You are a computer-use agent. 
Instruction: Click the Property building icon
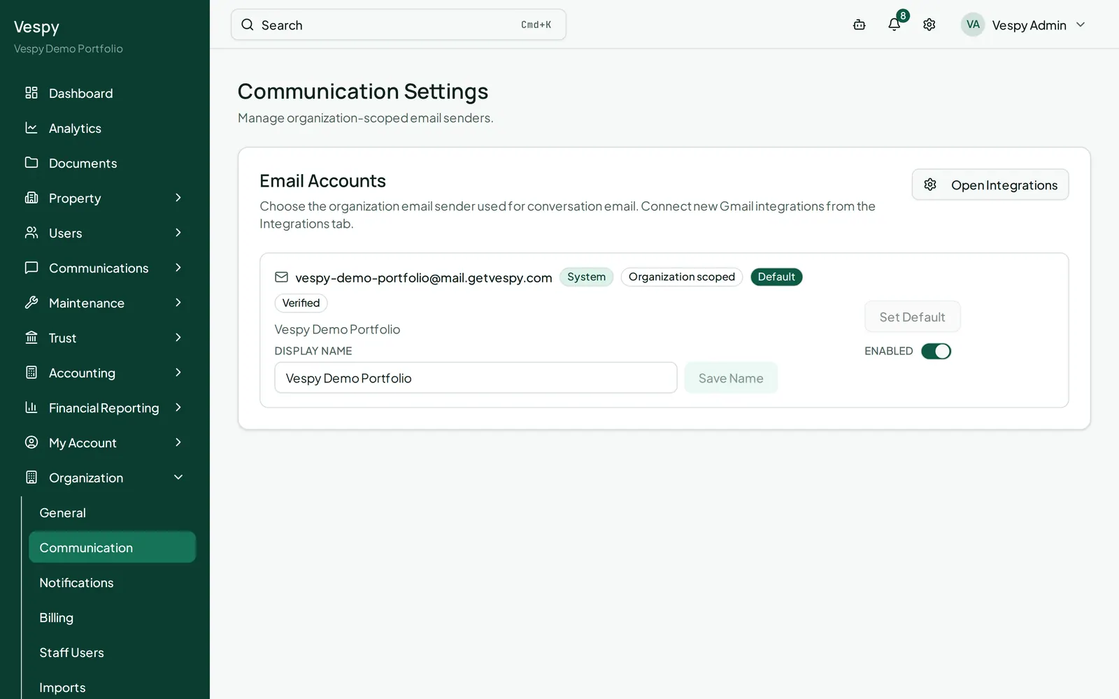tap(31, 198)
